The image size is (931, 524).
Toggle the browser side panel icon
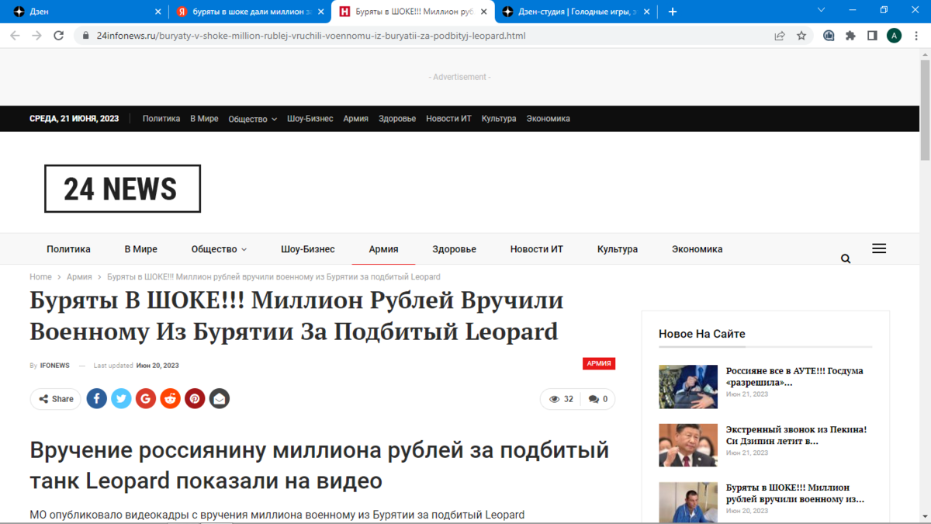point(872,36)
